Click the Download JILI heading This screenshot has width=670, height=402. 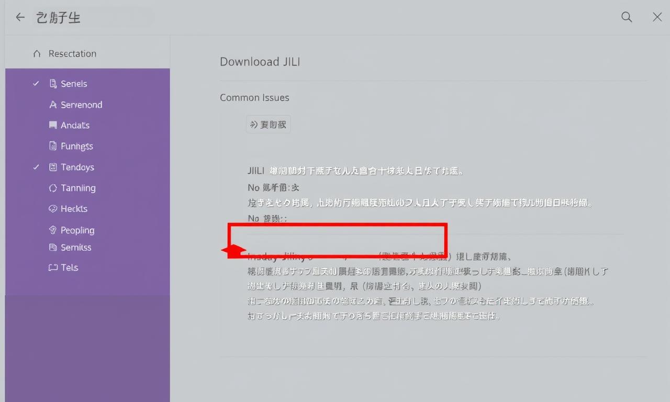coord(260,62)
